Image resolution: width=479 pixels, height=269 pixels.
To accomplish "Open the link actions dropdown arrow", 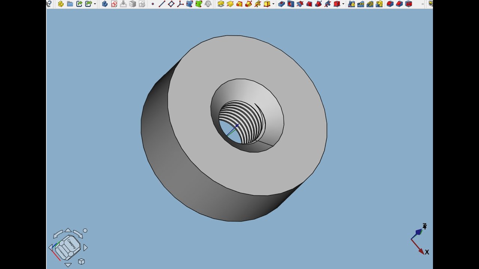I will [95, 4].
